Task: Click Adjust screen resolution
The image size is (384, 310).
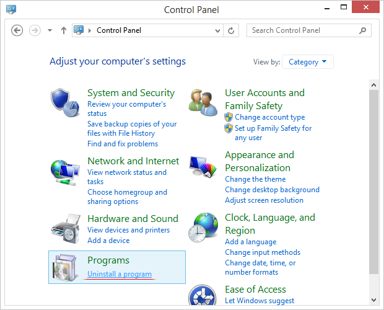Action: tap(264, 200)
